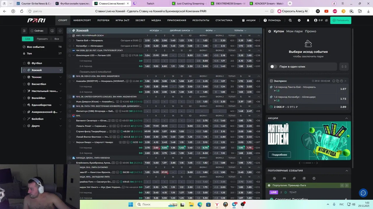Viewport: 373px width, 209px height.
Task: Show previous popular event with left arrow
Action: 342,185
